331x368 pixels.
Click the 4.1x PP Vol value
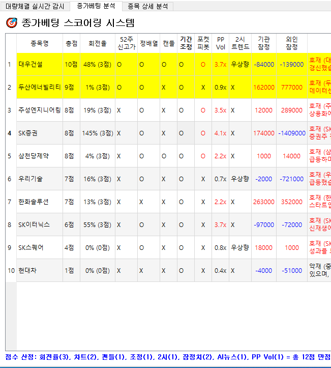pos(220,133)
